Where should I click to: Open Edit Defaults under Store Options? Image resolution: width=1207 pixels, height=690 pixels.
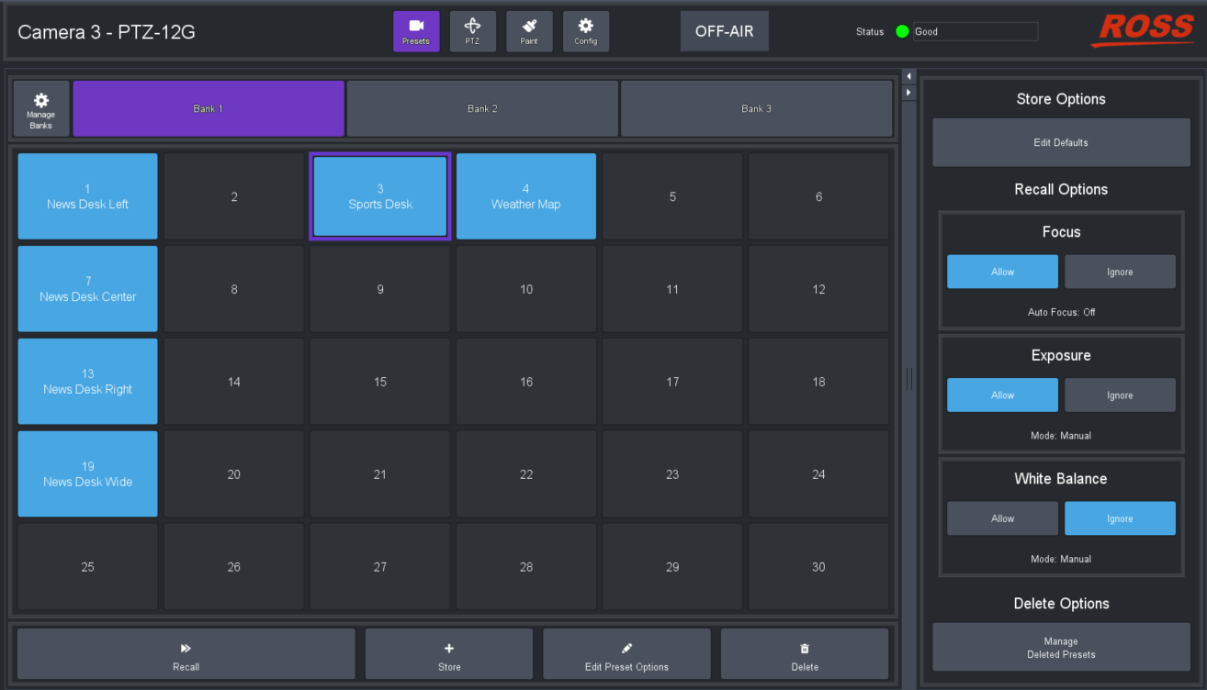(1060, 142)
